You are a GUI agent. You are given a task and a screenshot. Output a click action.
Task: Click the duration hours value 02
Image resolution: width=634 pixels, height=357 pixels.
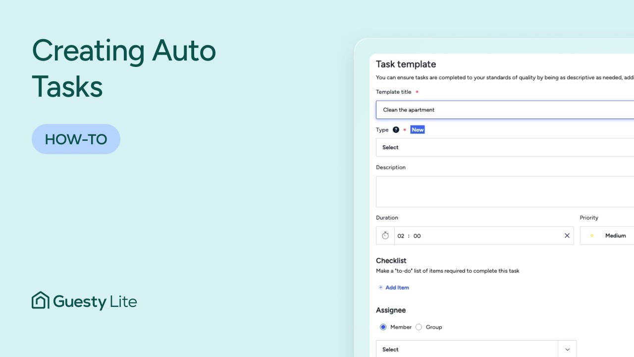[x=401, y=236]
